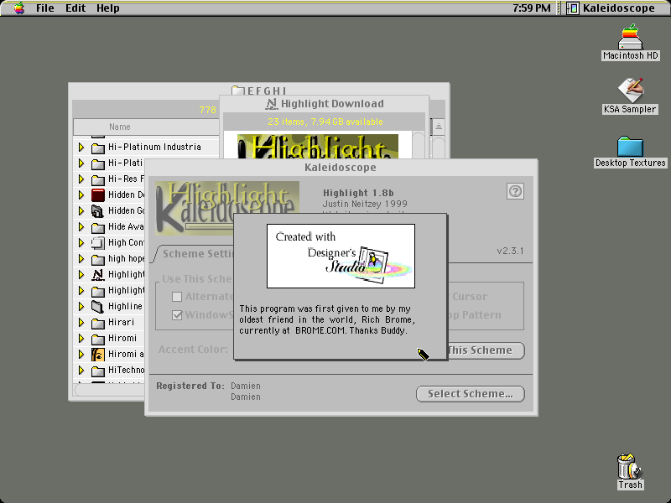This screenshot has width=671, height=503.
Task: Expand the Hi-Platinum Industria folder triangle
Action: (x=81, y=148)
